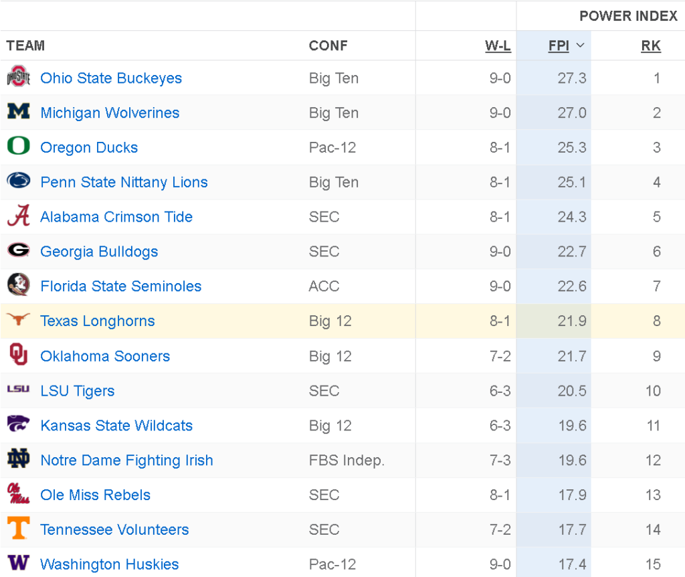Click the Washington Huskies purple W logo
685x577 pixels.
18,562
